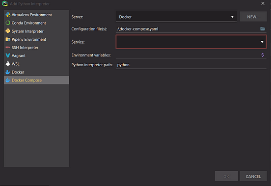The width and height of the screenshot is (271, 186).
Task: Click the WSL penguin icon
Action: pyautogui.click(x=8, y=64)
